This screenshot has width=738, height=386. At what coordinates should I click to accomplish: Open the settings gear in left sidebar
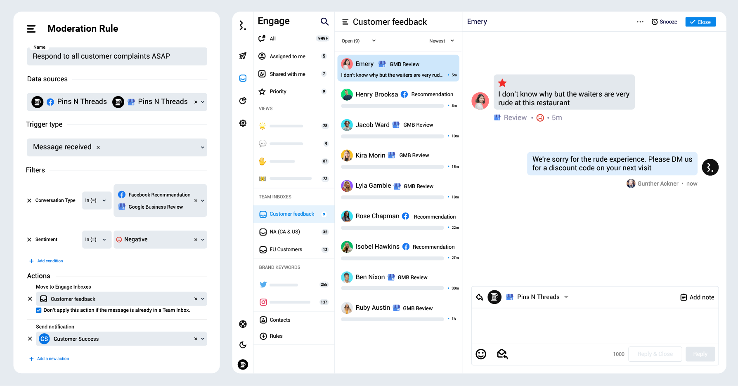click(243, 123)
